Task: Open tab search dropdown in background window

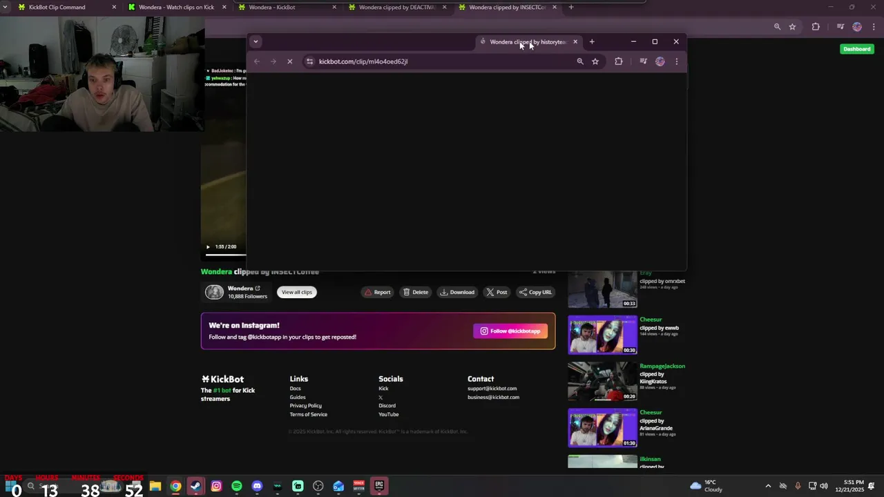Action: 6,7
